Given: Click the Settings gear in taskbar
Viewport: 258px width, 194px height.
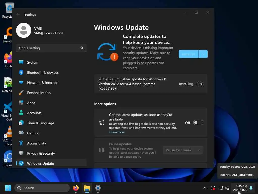Looking at the screenshot, I should point(98,188).
